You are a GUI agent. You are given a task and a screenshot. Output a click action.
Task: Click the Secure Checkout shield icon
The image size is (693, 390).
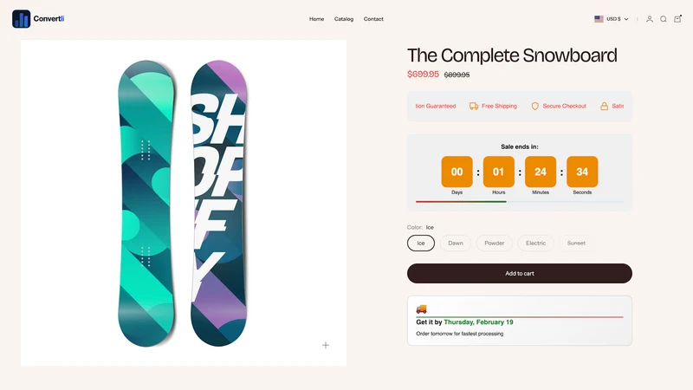pyautogui.click(x=534, y=106)
